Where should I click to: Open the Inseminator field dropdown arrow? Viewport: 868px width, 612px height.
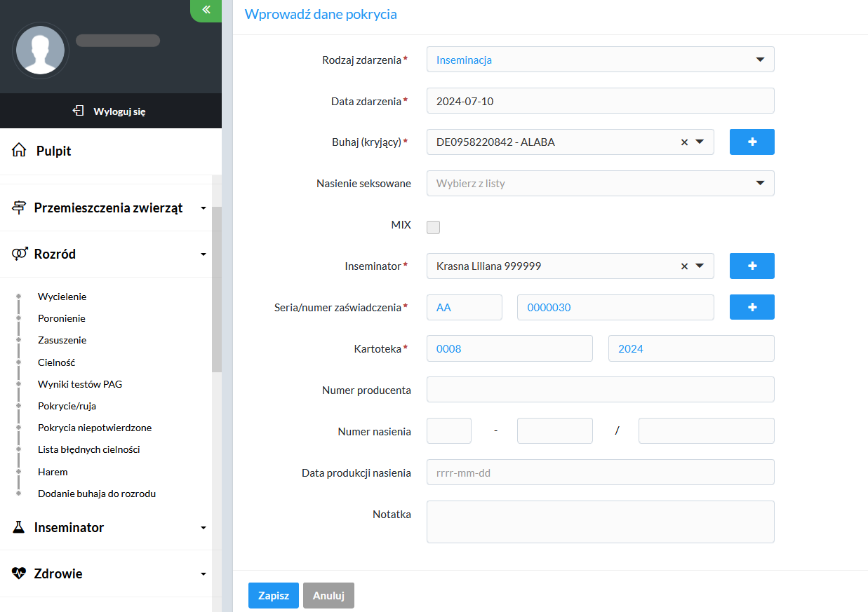click(x=700, y=266)
